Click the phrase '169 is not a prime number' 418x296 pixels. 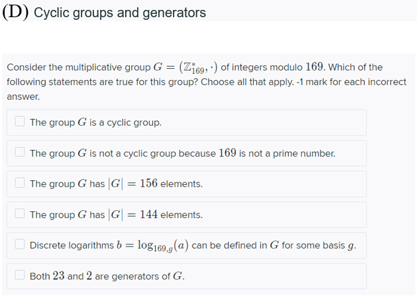(x=277, y=153)
